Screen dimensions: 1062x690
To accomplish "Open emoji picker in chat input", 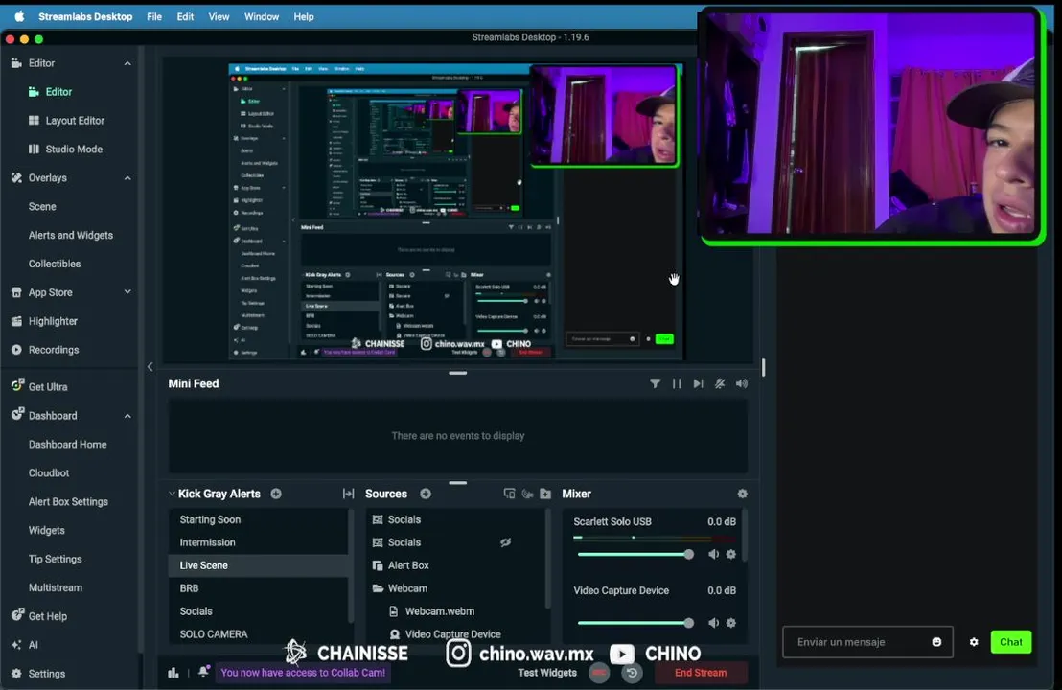I will coord(936,642).
